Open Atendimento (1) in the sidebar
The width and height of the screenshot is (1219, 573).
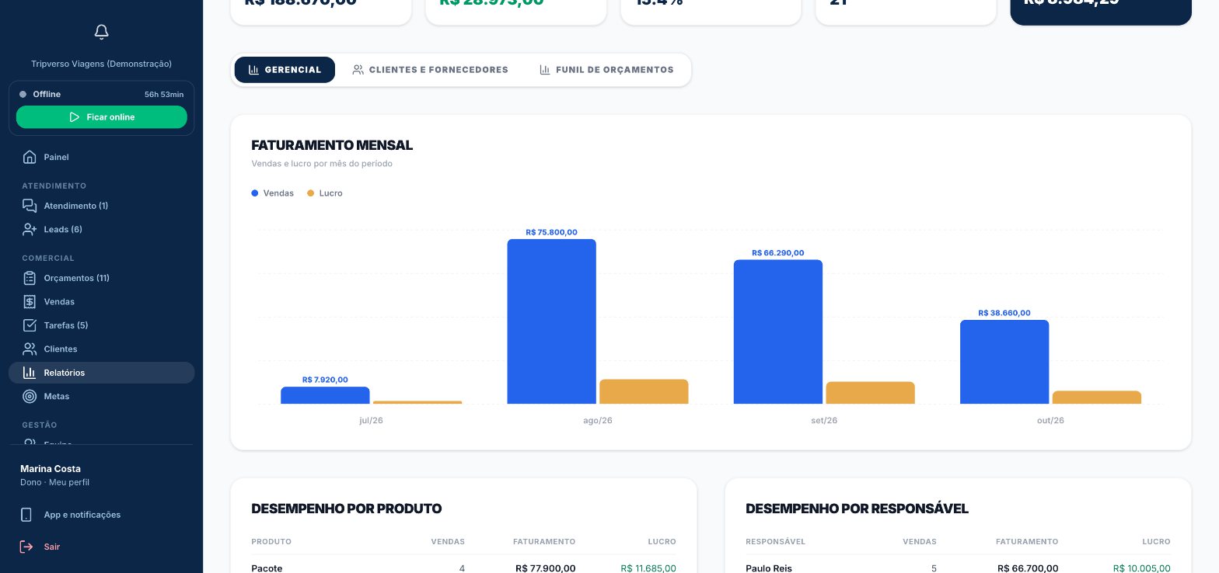102,206
